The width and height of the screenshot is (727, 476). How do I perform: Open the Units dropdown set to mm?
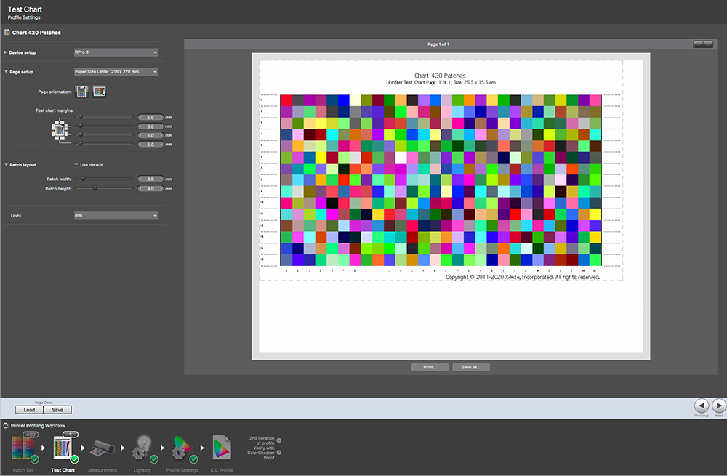pyautogui.click(x=116, y=216)
